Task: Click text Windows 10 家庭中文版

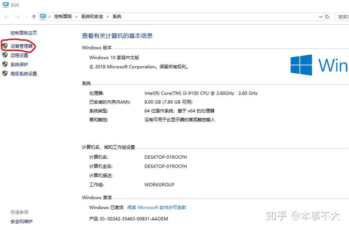Action: (x=114, y=58)
